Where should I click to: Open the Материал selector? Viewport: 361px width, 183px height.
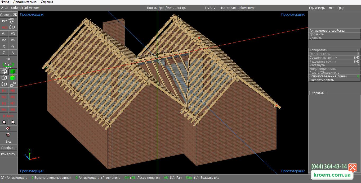pyautogui.click(x=228, y=8)
